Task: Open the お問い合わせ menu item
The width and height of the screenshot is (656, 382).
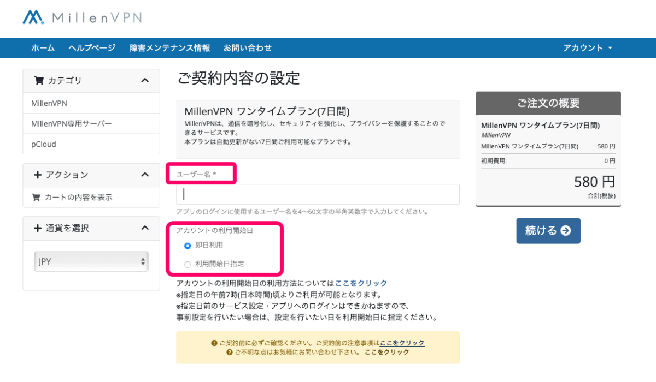Action: tap(247, 48)
